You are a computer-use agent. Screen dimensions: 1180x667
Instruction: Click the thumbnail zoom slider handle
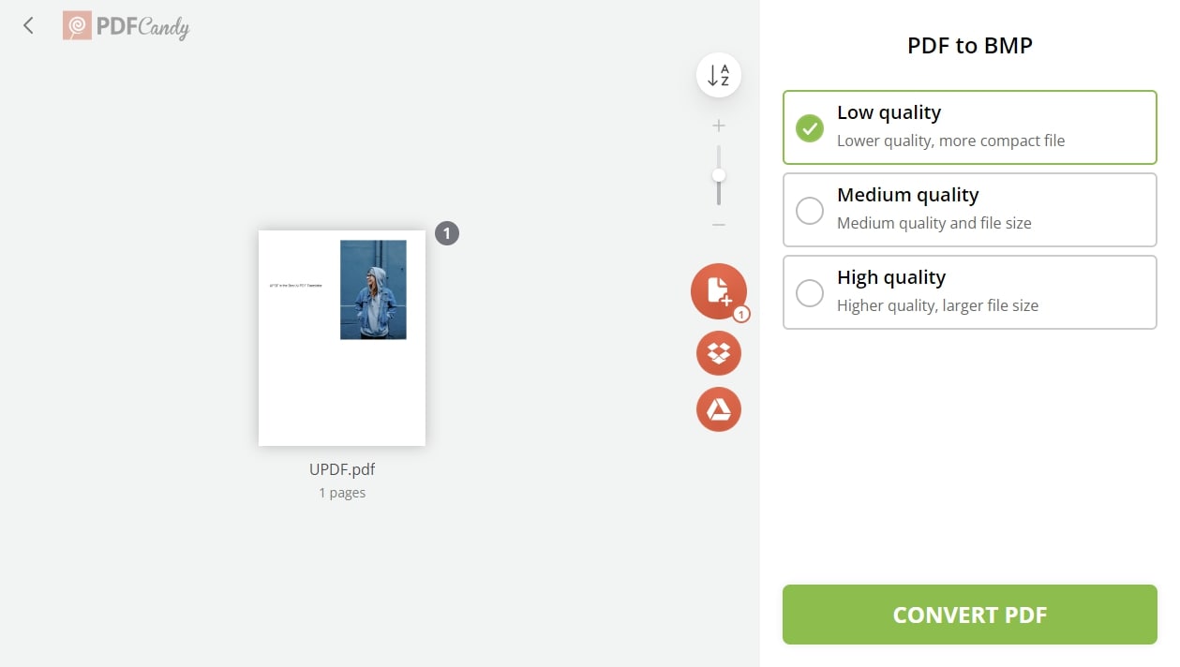click(719, 175)
